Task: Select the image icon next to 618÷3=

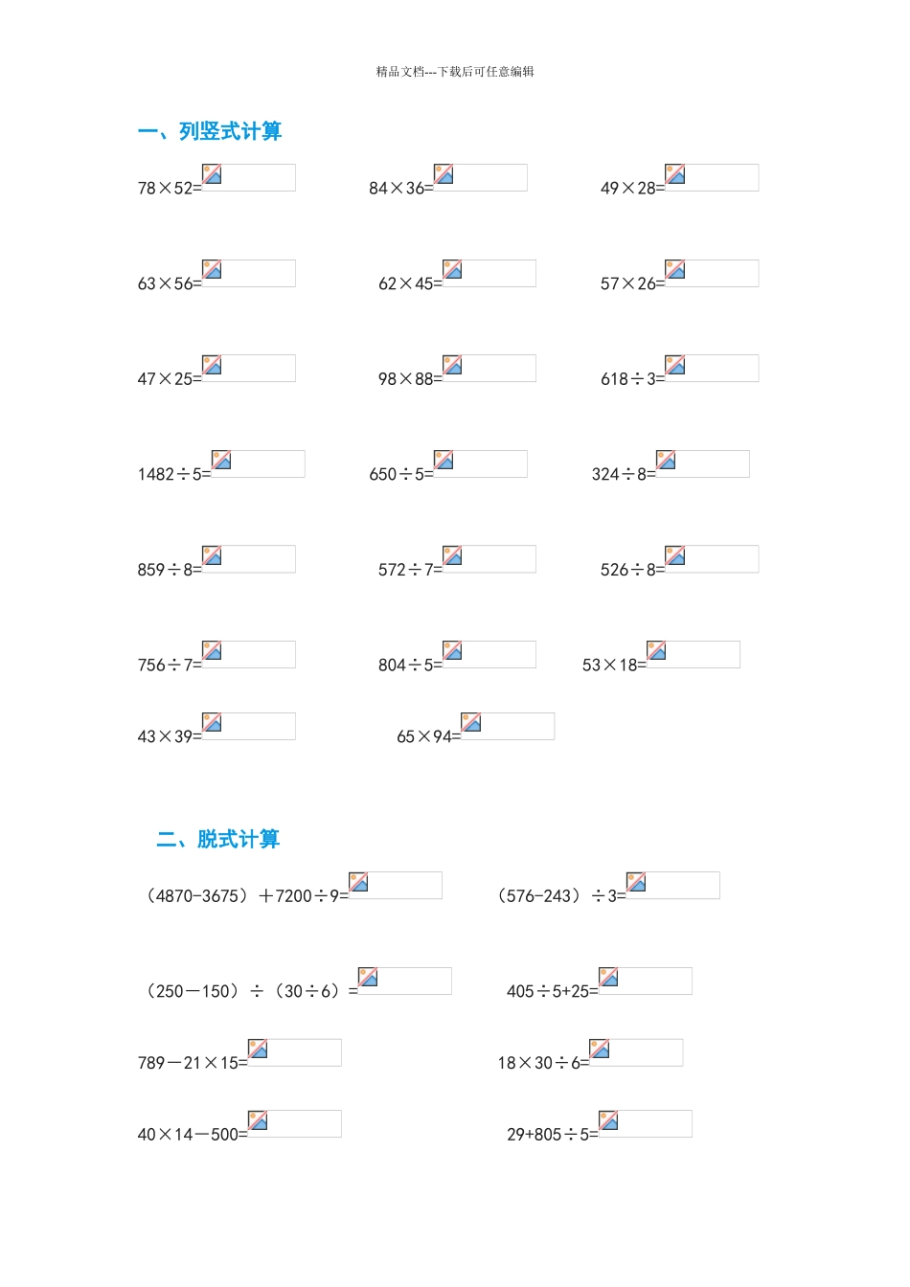Action: (x=675, y=365)
